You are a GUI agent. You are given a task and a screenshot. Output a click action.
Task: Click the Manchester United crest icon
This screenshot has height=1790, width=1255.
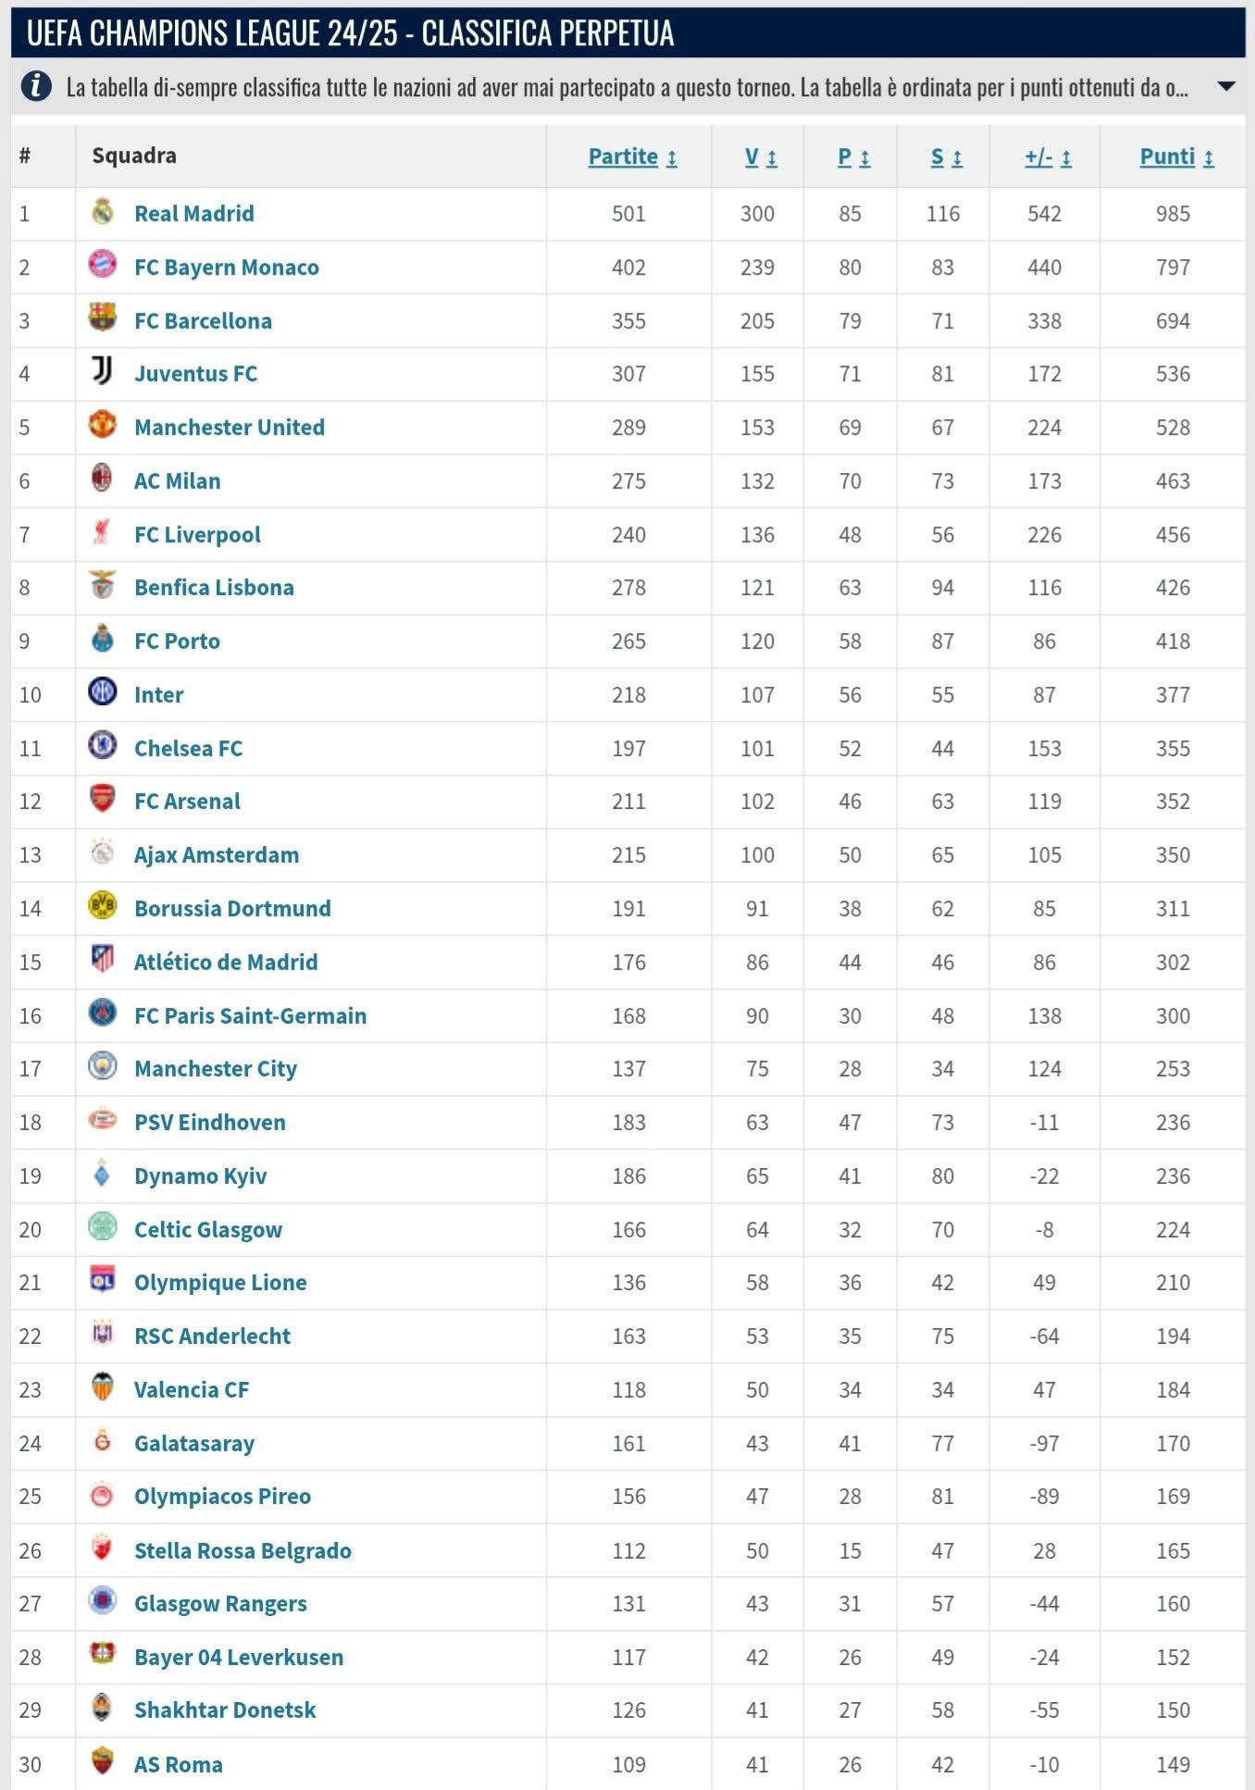click(103, 425)
